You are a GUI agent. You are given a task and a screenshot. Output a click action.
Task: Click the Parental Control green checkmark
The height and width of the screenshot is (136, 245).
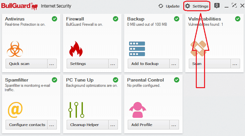click(177, 80)
